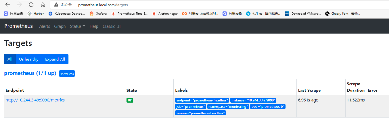This screenshot has width=389, height=120.
Task: Open the 七牛云 bookmark
Action: [263, 14]
